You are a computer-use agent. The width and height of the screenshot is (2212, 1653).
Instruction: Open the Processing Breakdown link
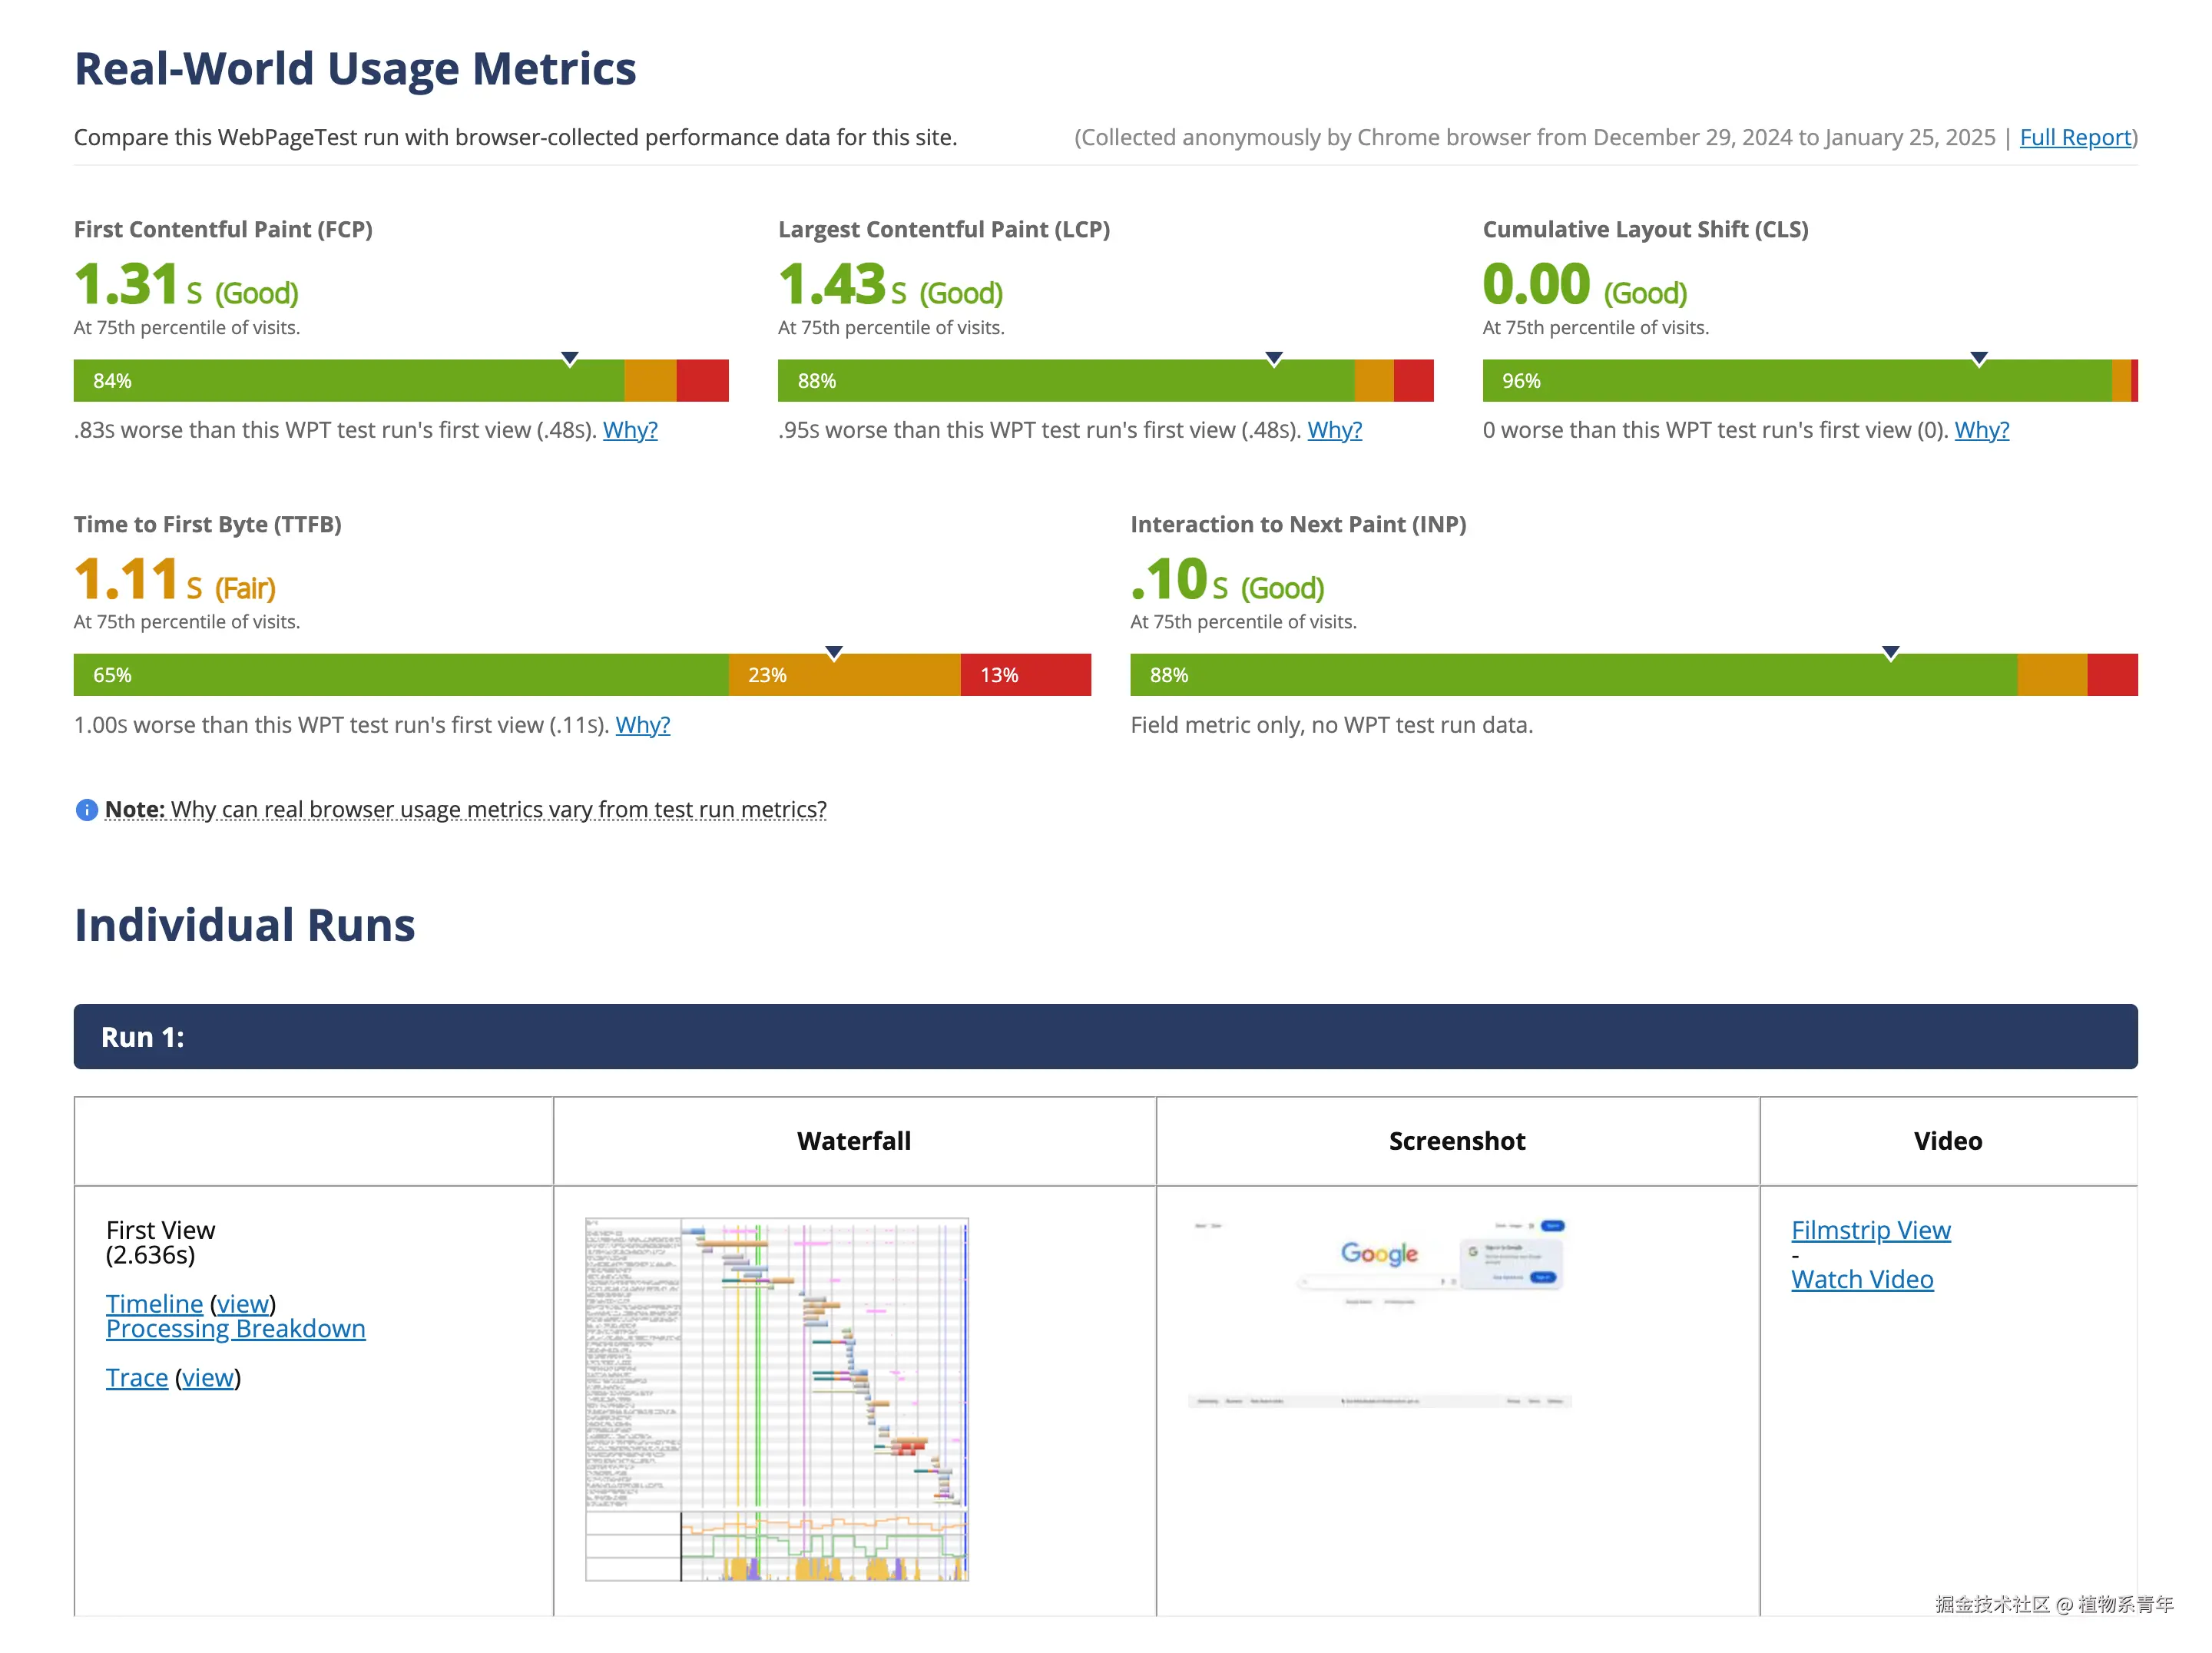tap(235, 1329)
